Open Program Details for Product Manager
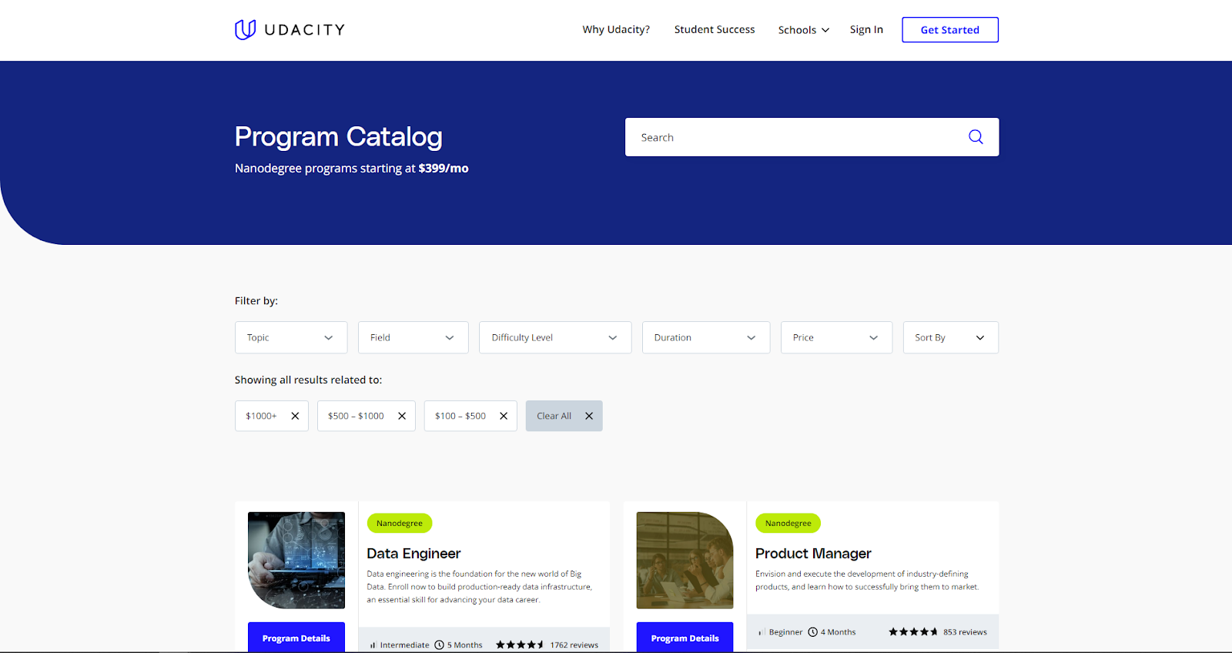Screen dimensions: 1232x653 tap(685, 638)
